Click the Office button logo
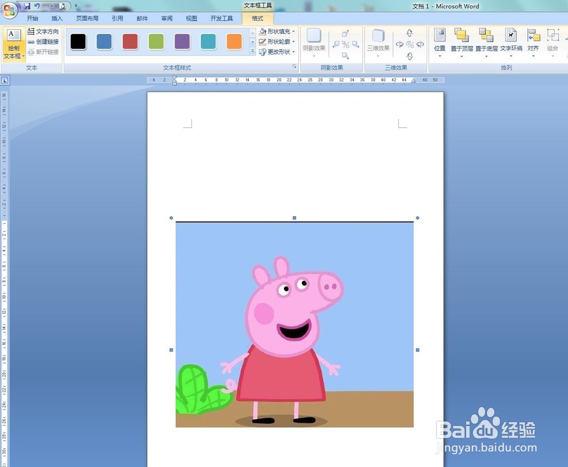This screenshot has width=568, height=467. point(10,10)
